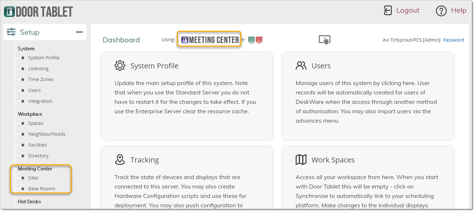Open the Licensing menu item
Screen dimensions: 475x212
pos(38,68)
